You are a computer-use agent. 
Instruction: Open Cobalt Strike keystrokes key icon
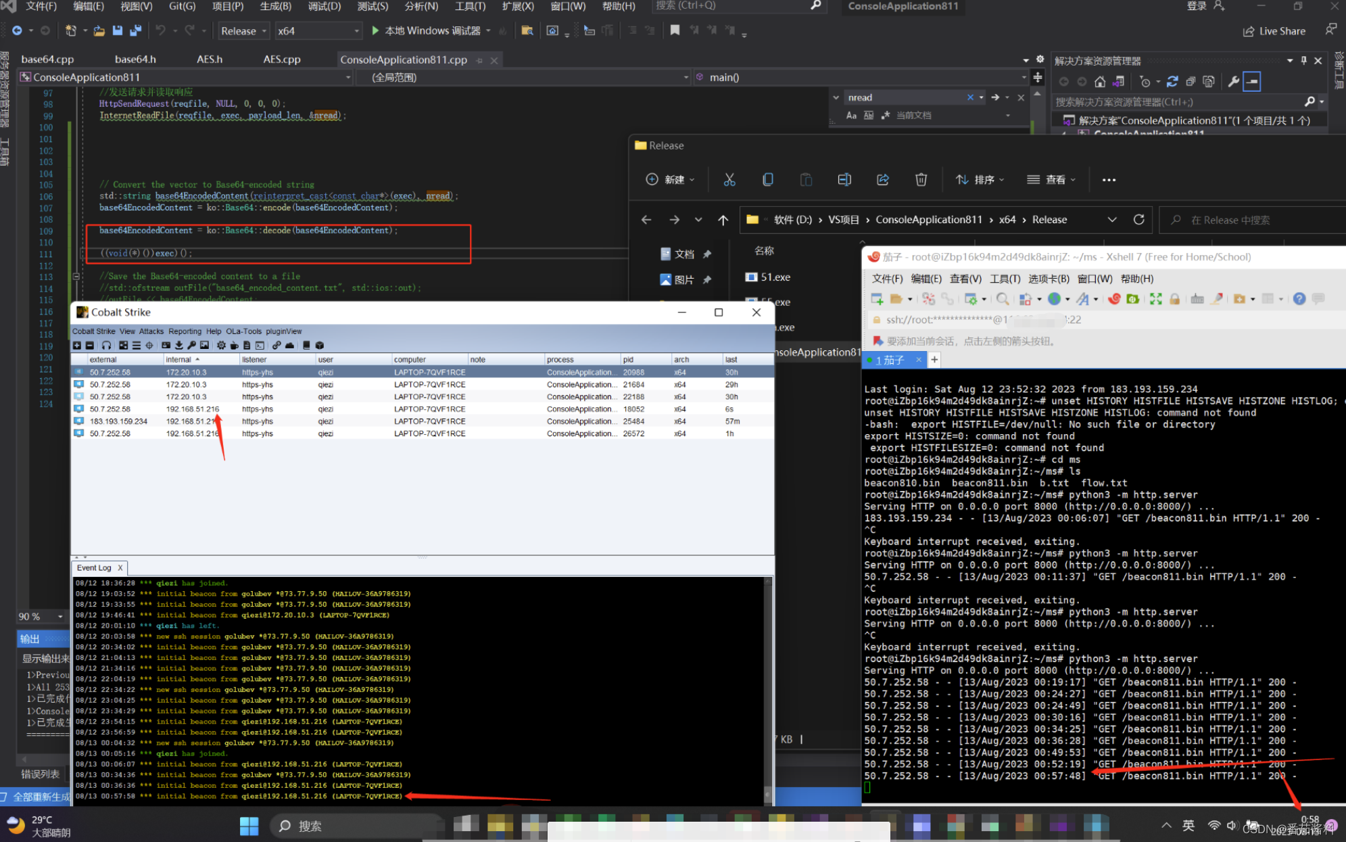tap(191, 345)
